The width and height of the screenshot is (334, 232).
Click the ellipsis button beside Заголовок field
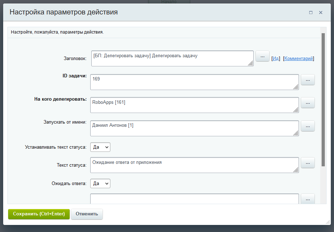pos(262,56)
